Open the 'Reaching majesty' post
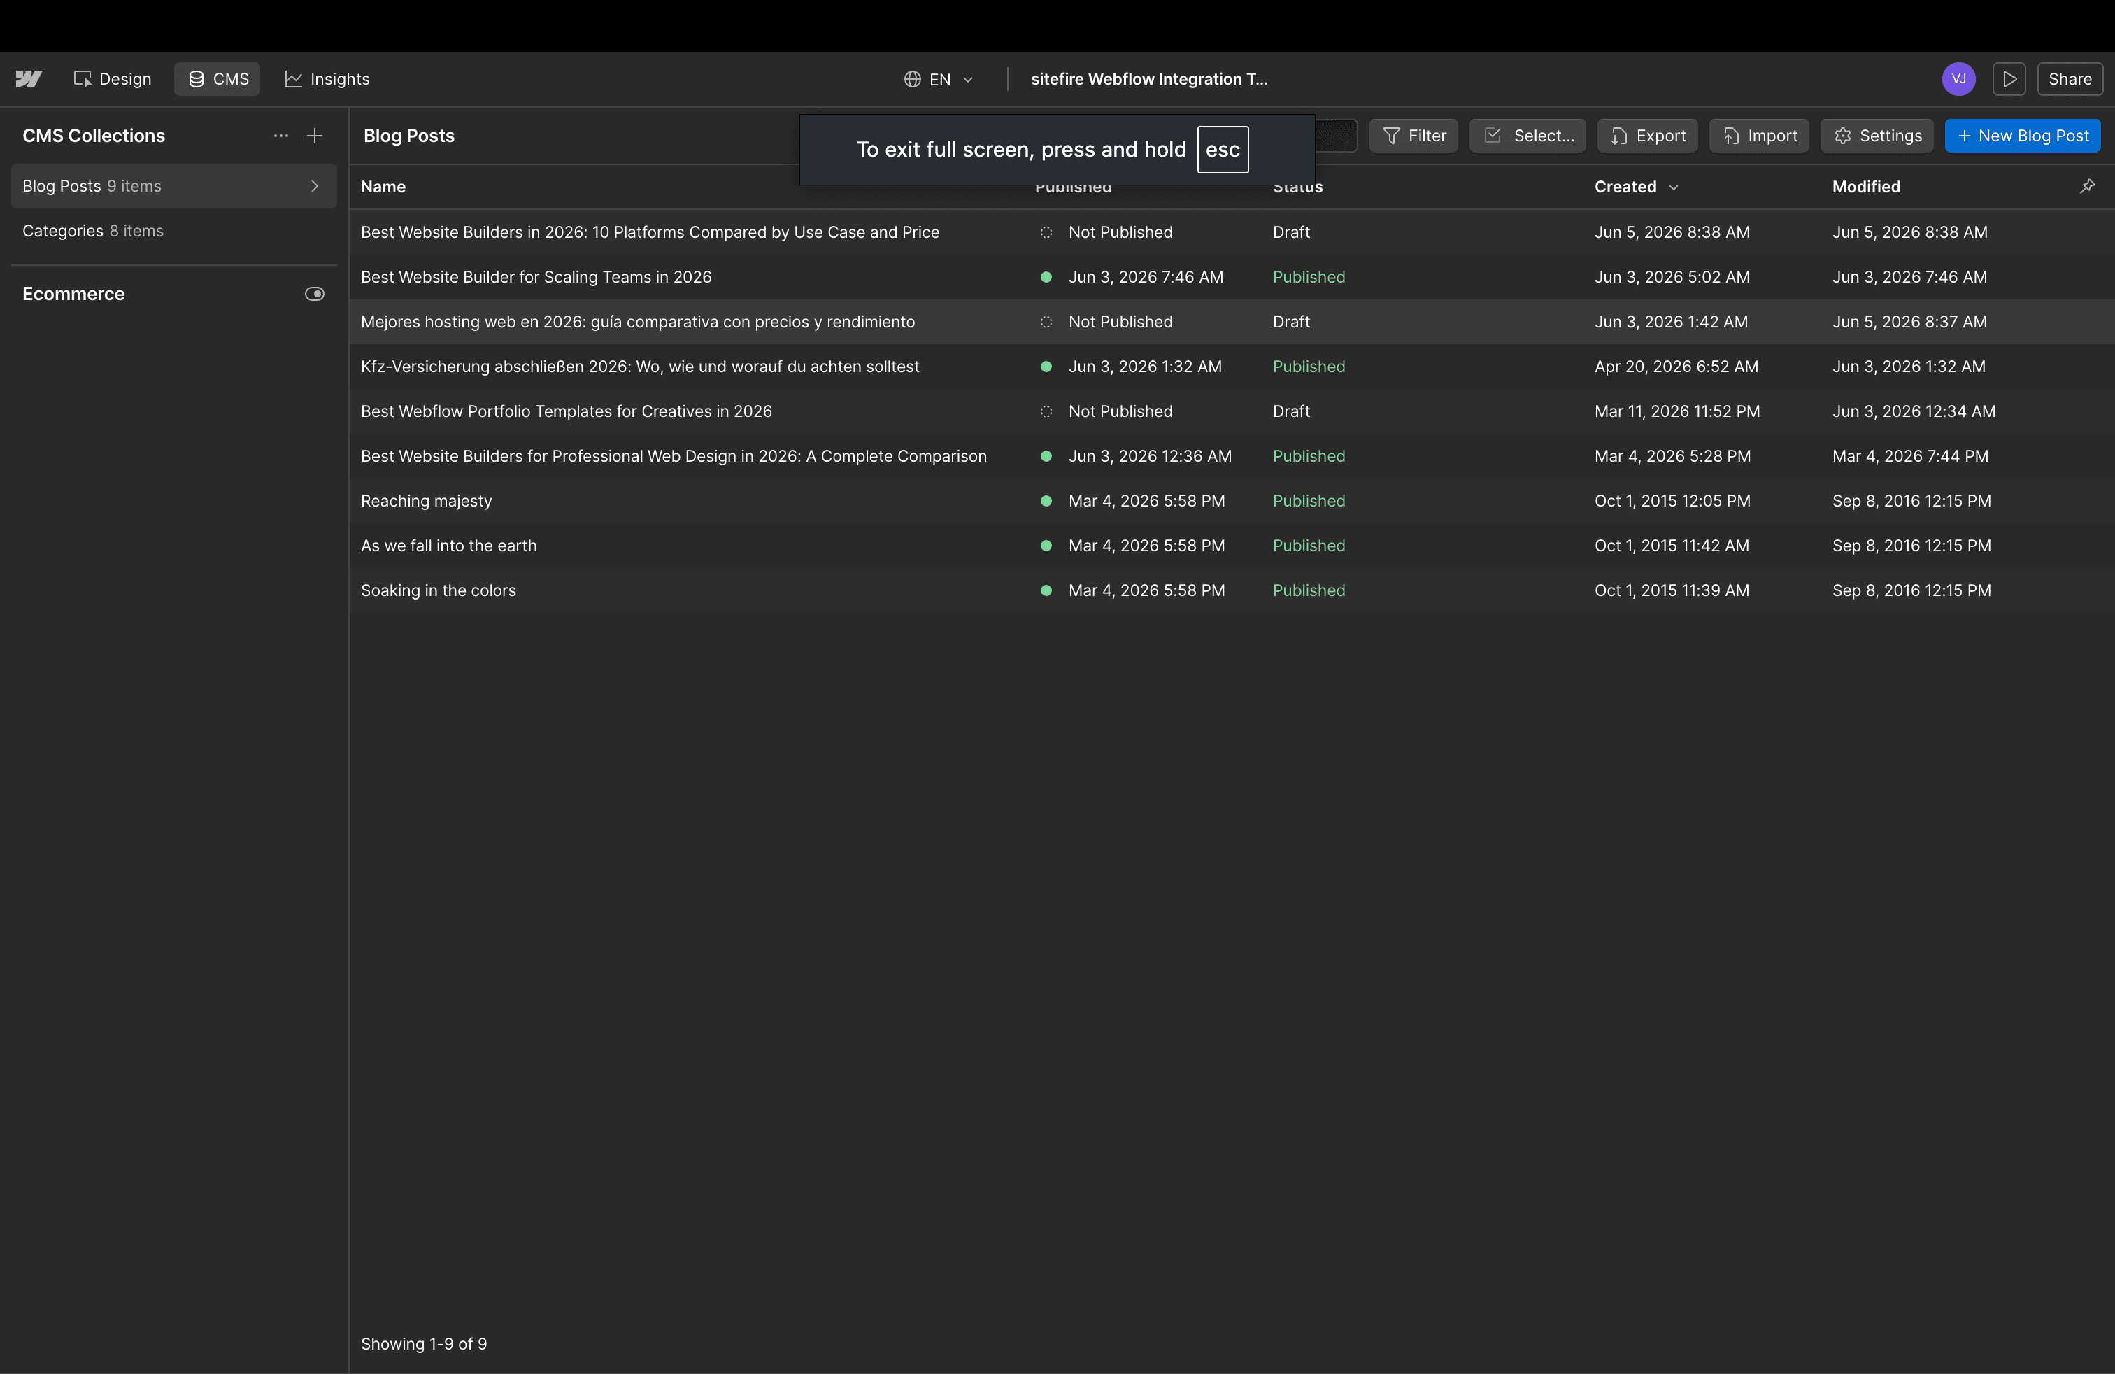 [x=426, y=501]
